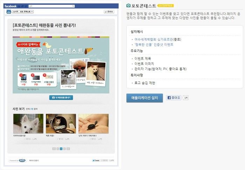Screen dimensions: 245x170
Task: Click the Facebook 좋아요 button next to 14
Action: click(174, 98)
